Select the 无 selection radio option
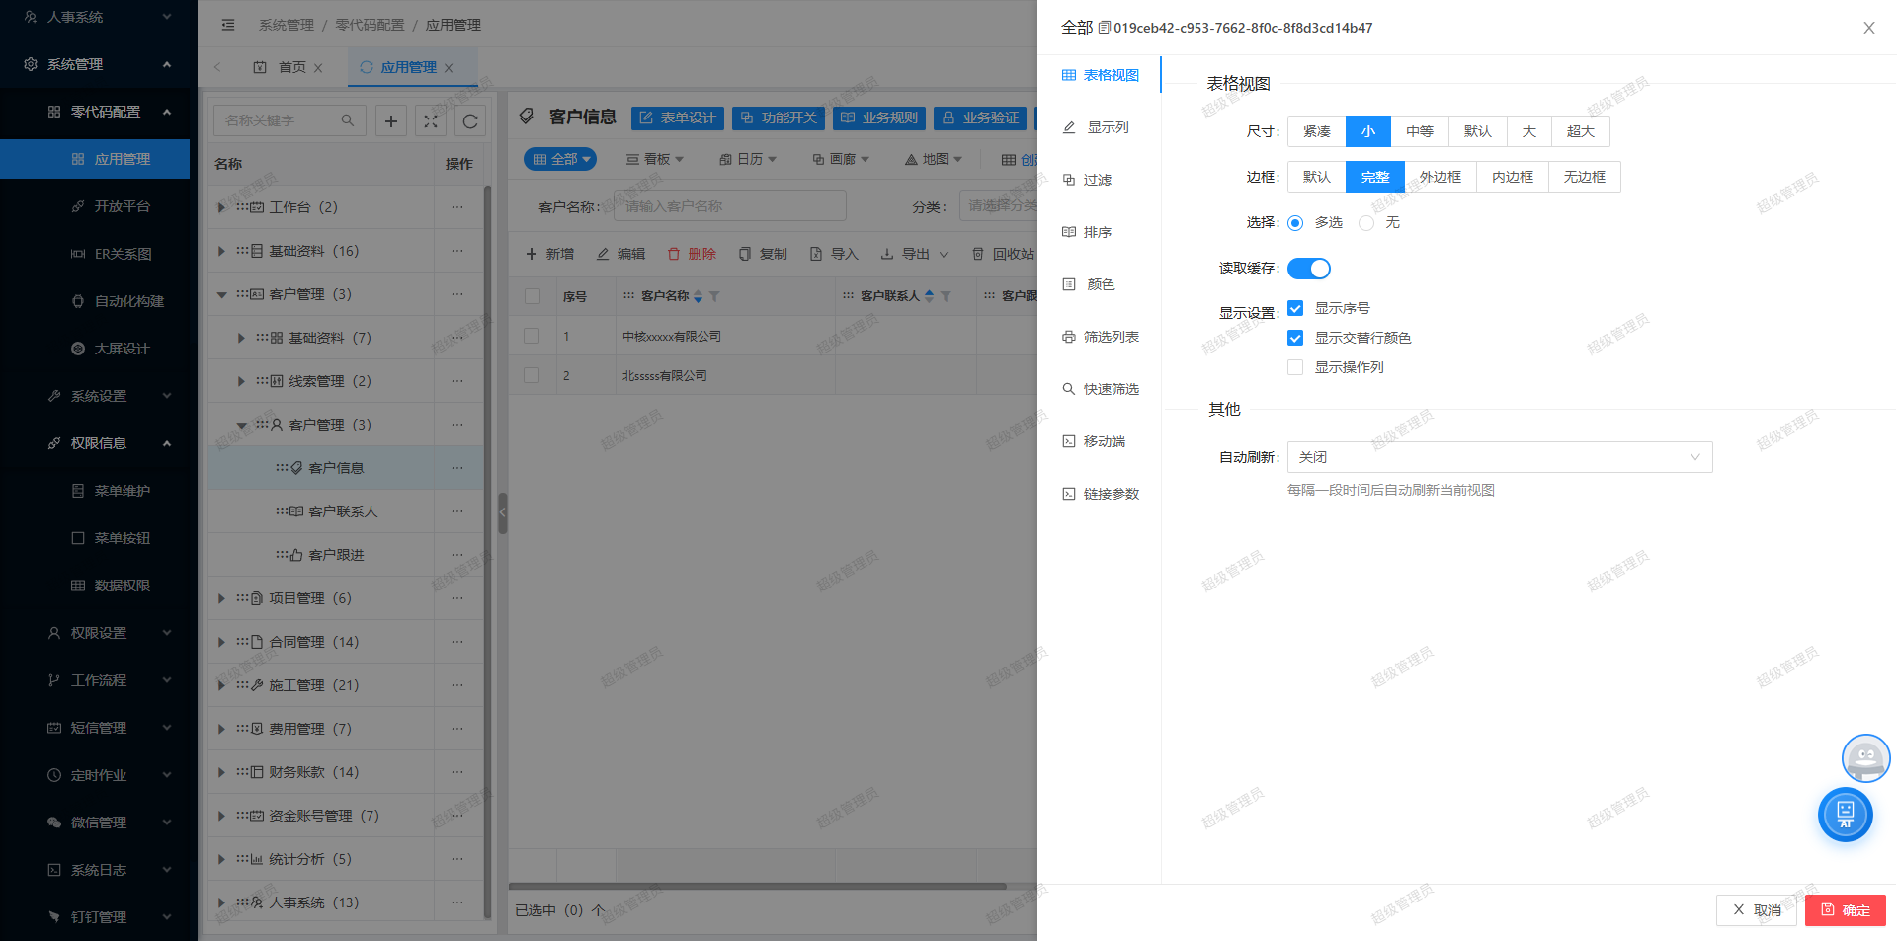1897x941 pixels. 1366,223
